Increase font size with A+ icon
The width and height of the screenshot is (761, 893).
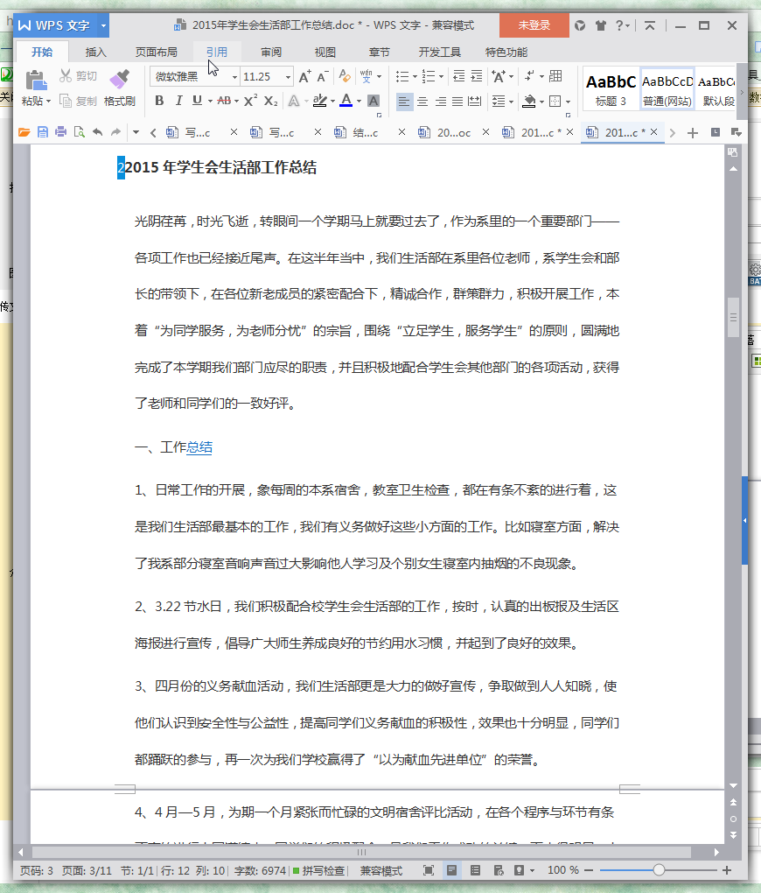305,76
